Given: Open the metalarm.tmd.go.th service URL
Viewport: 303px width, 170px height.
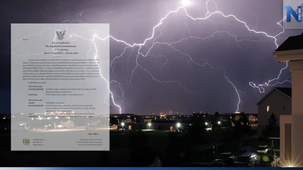Looking at the screenshot, I should coord(91,144).
